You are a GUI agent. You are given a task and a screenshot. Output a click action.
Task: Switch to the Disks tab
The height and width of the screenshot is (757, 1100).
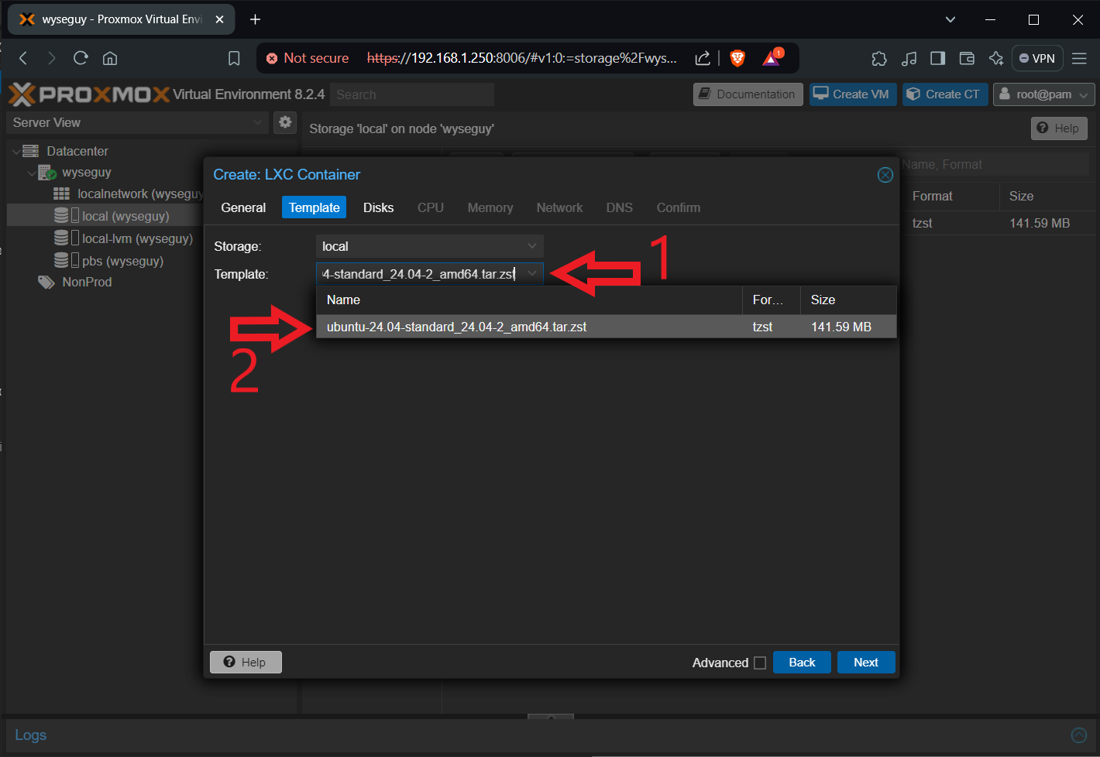tap(378, 207)
